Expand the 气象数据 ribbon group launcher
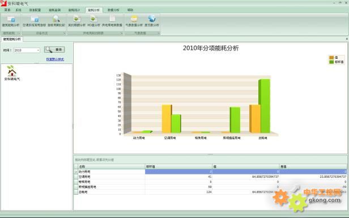Image resolution: width=349 pixels, height=218 pixels. coord(159,33)
